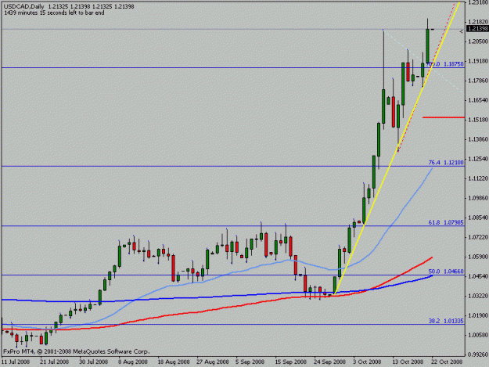Viewport: 489px width, 367px height.
Task: Click the price scale value 1.09860
Action: tap(478, 198)
